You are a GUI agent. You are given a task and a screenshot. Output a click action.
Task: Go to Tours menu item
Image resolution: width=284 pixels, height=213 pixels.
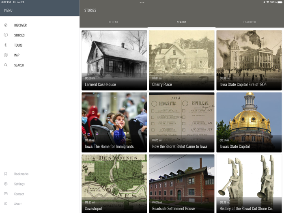click(x=18, y=45)
